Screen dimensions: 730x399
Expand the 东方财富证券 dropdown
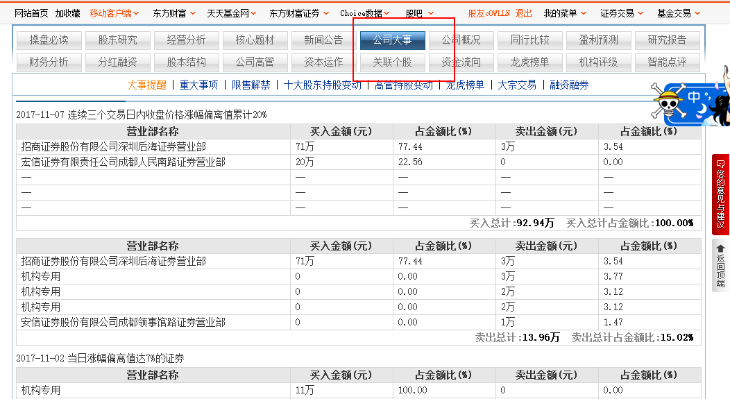(299, 13)
